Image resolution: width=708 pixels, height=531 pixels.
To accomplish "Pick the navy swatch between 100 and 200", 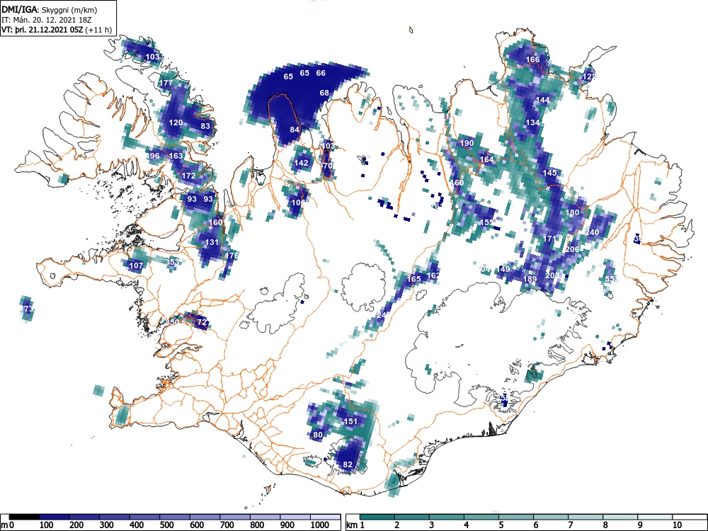I will point(55,517).
